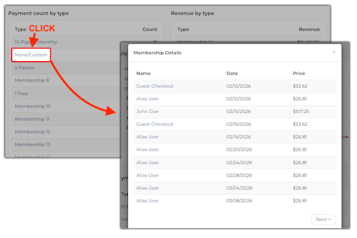Select Alias User row dated 03/08/2026
The width and height of the screenshot is (357, 238).
148,201
